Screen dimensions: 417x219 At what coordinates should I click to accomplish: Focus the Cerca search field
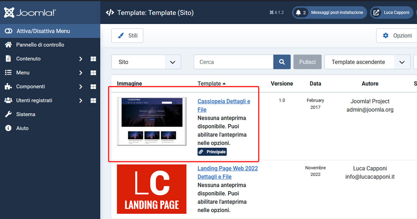[234, 62]
